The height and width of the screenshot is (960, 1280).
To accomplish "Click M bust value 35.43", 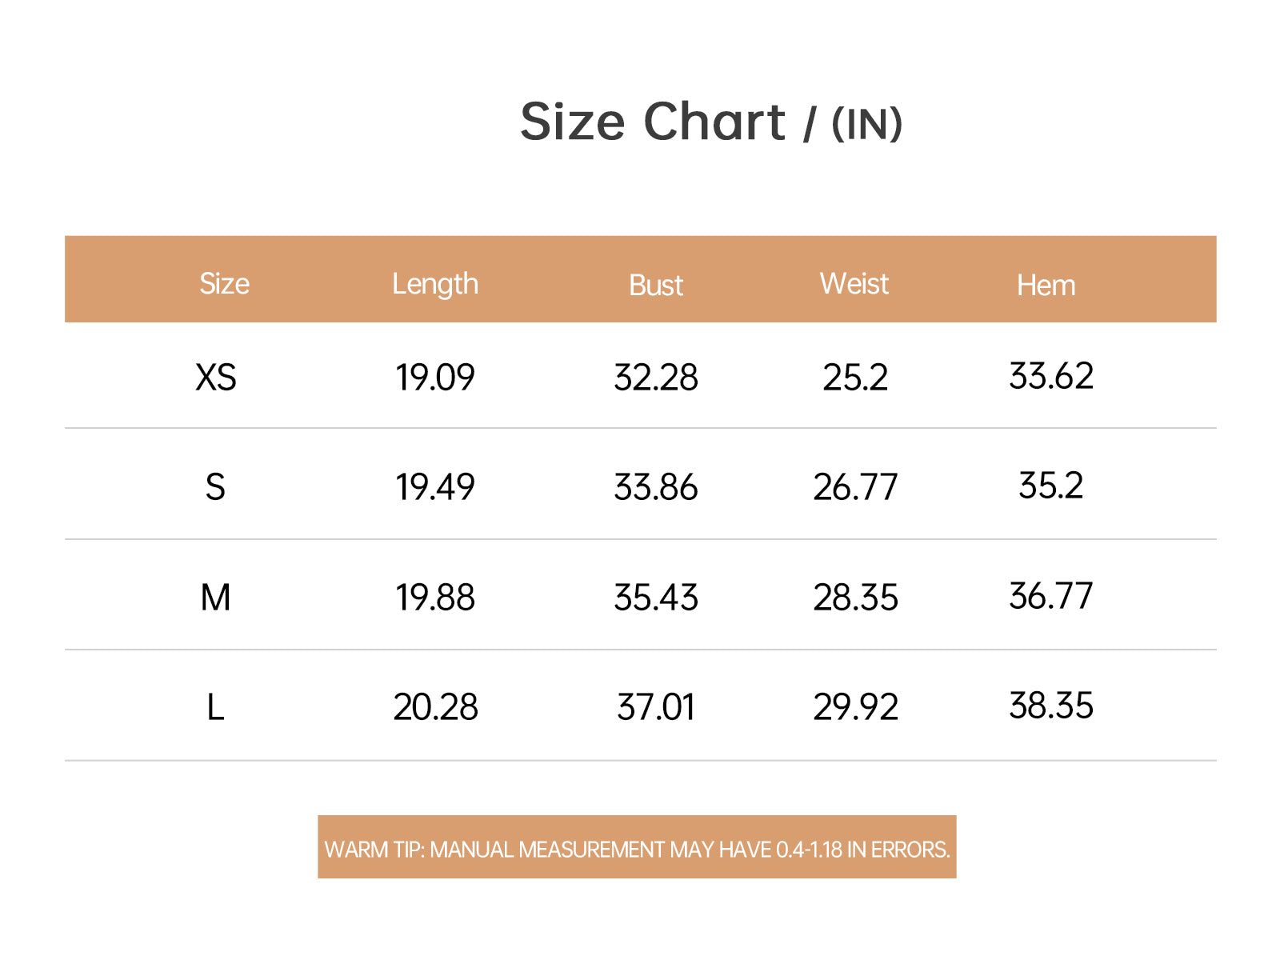I will point(656,598).
